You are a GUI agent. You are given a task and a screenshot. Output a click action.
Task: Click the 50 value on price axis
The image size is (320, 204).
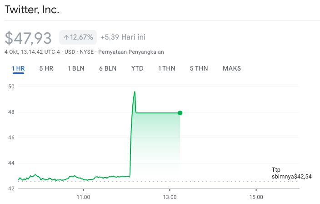coord(11,87)
